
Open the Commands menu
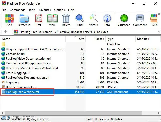[17, 10]
